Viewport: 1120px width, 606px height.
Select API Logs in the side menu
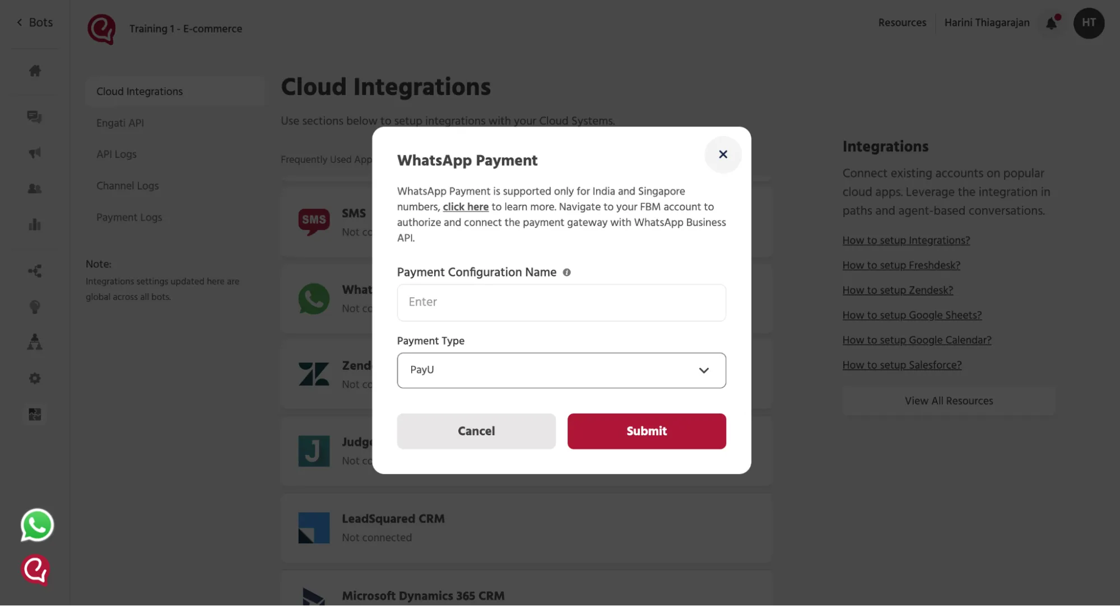[x=117, y=154]
